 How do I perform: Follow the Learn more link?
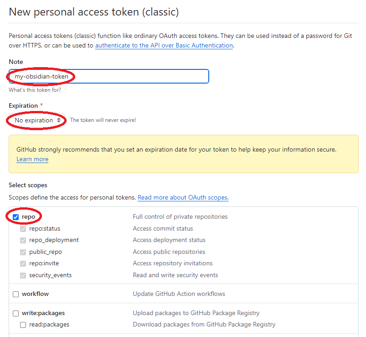coord(32,159)
